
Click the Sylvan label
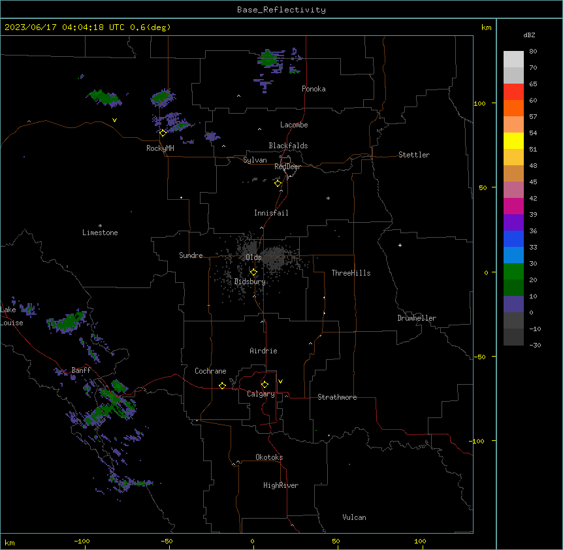(255, 160)
